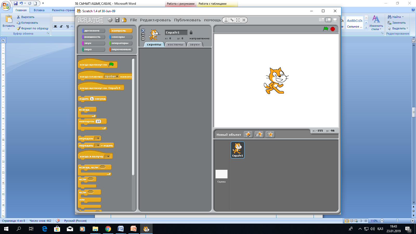Paint a new sprite with brush-star button

[x=248, y=134]
